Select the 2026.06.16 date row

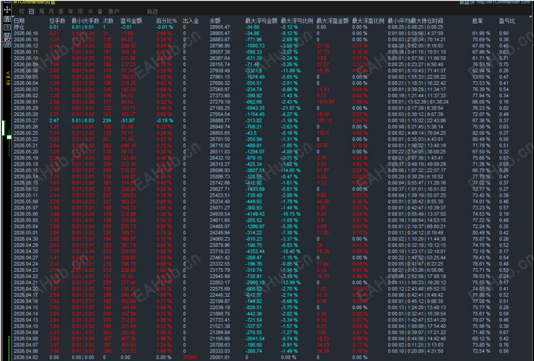tap(26, 33)
